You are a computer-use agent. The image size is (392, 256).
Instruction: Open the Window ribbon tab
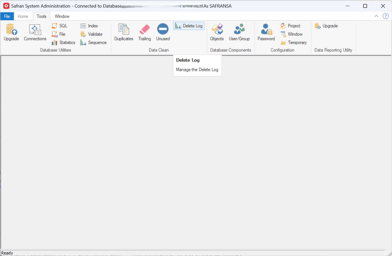(62, 16)
